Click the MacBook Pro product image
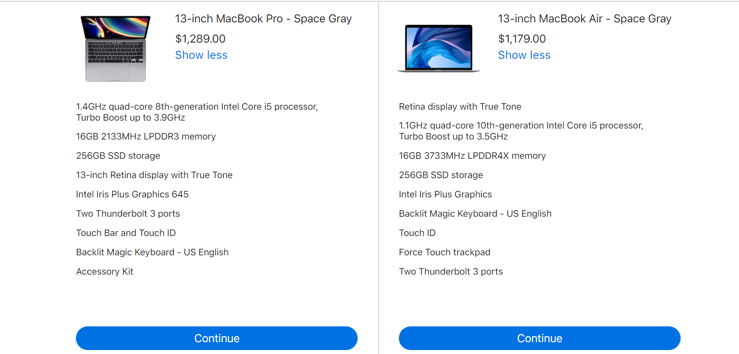739x354 pixels. tap(115, 48)
